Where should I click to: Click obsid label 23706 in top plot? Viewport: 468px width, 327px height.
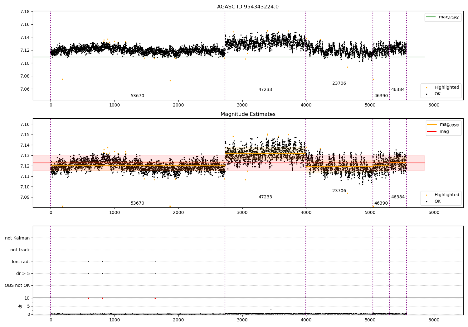coord(339,83)
